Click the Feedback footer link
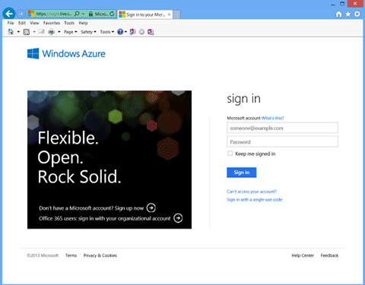Image resolution: width=365 pixels, height=285 pixels. pyautogui.click(x=329, y=255)
